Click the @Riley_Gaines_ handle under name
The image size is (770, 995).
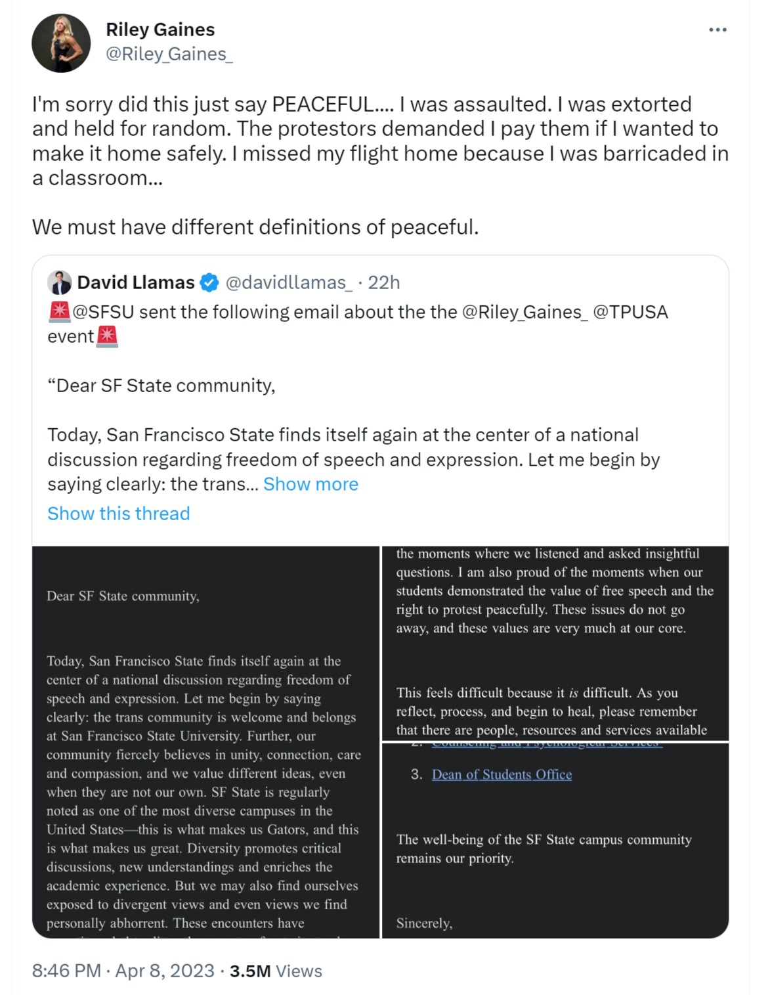(x=169, y=54)
